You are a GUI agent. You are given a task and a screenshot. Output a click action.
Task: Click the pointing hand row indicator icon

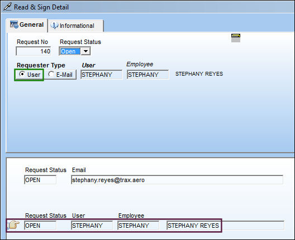(13, 225)
